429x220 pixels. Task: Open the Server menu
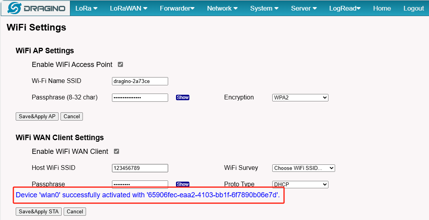[x=304, y=9]
